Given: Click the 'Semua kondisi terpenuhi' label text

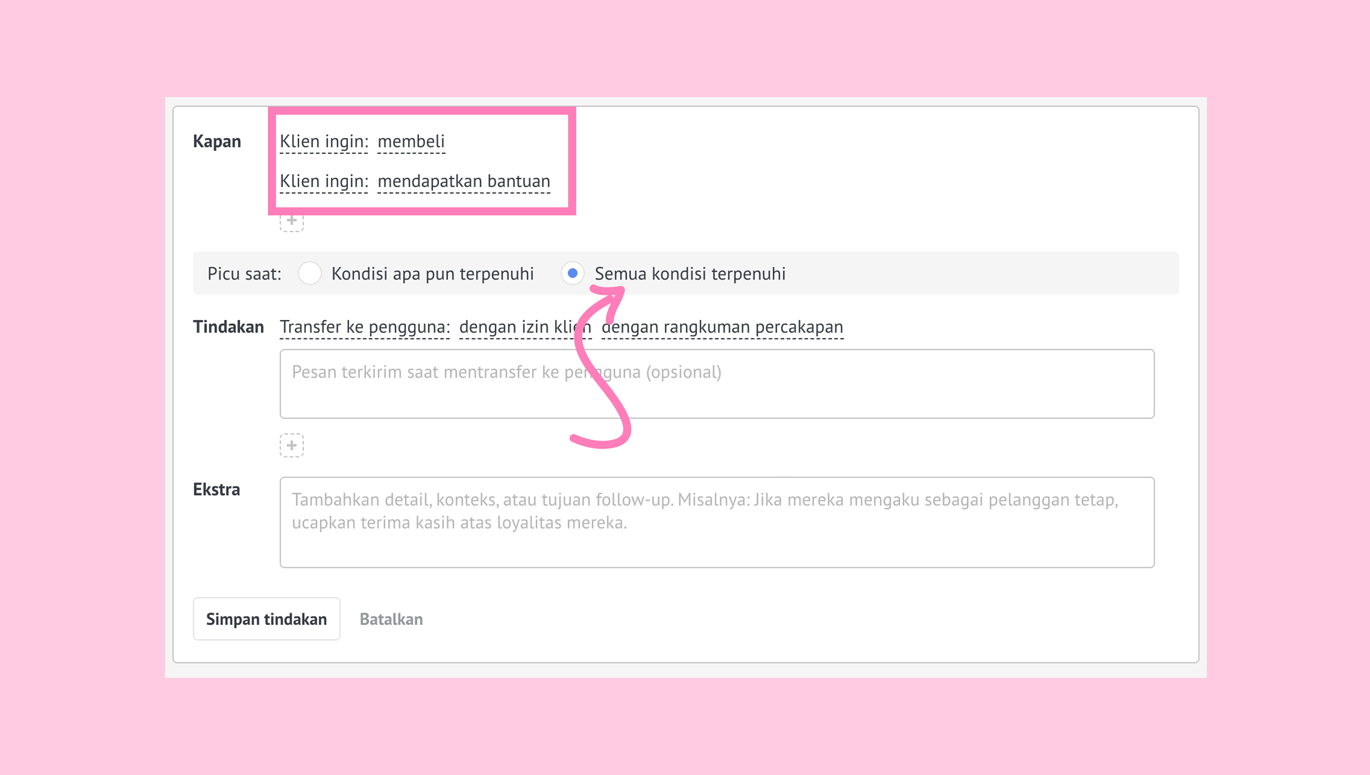Looking at the screenshot, I should pyautogui.click(x=690, y=274).
